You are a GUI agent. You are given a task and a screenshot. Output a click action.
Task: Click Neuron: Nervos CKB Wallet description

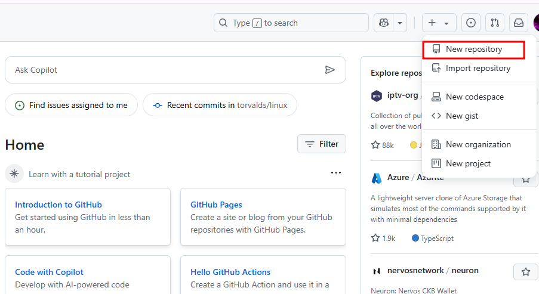(414, 290)
